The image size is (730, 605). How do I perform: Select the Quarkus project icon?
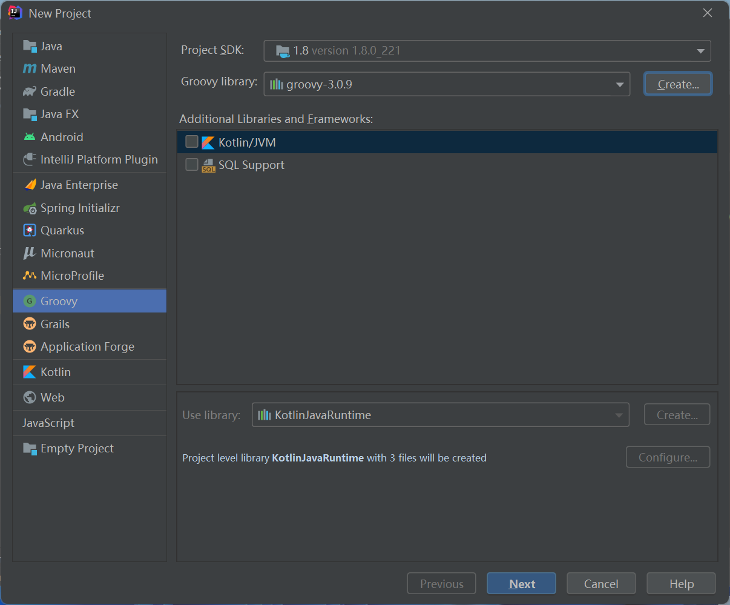pos(30,231)
